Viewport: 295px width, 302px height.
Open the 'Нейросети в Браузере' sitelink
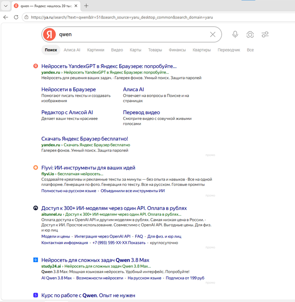click(69, 89)
